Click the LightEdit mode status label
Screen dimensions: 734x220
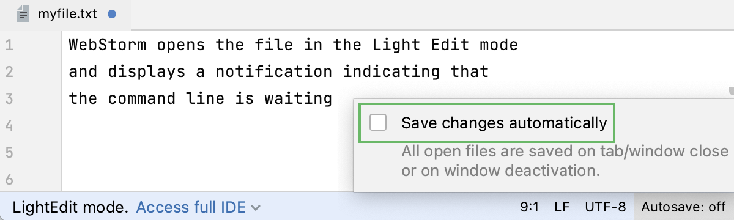(x=70, y=208)
